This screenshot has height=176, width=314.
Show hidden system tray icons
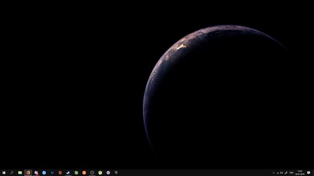(274, 173)
